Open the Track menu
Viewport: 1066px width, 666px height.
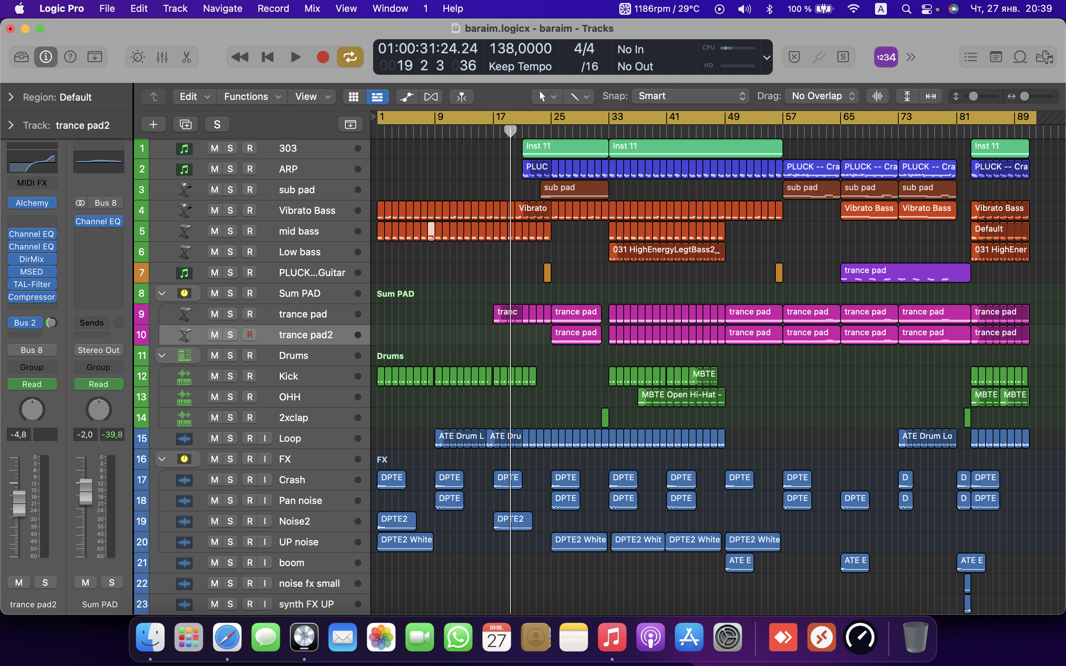175,9
